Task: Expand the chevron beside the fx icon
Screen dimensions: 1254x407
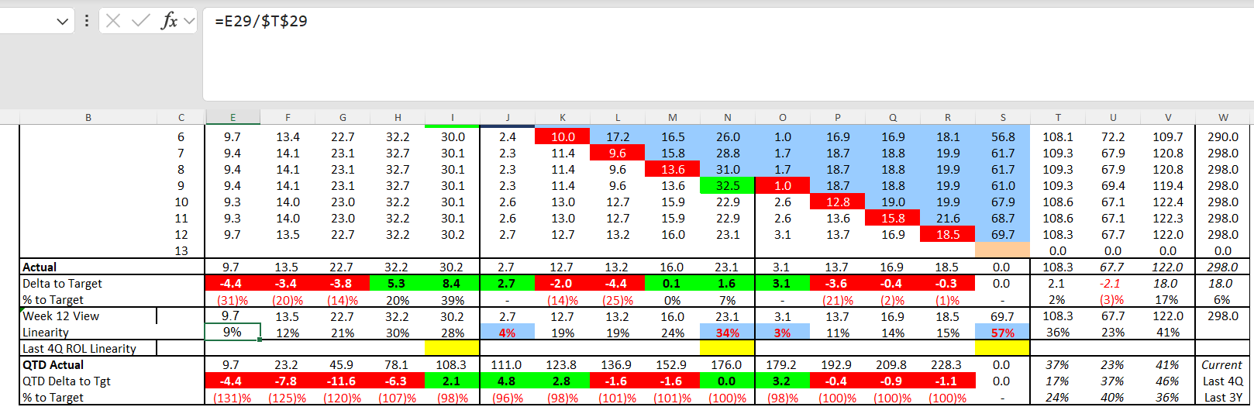Action: tap(189, 22)
